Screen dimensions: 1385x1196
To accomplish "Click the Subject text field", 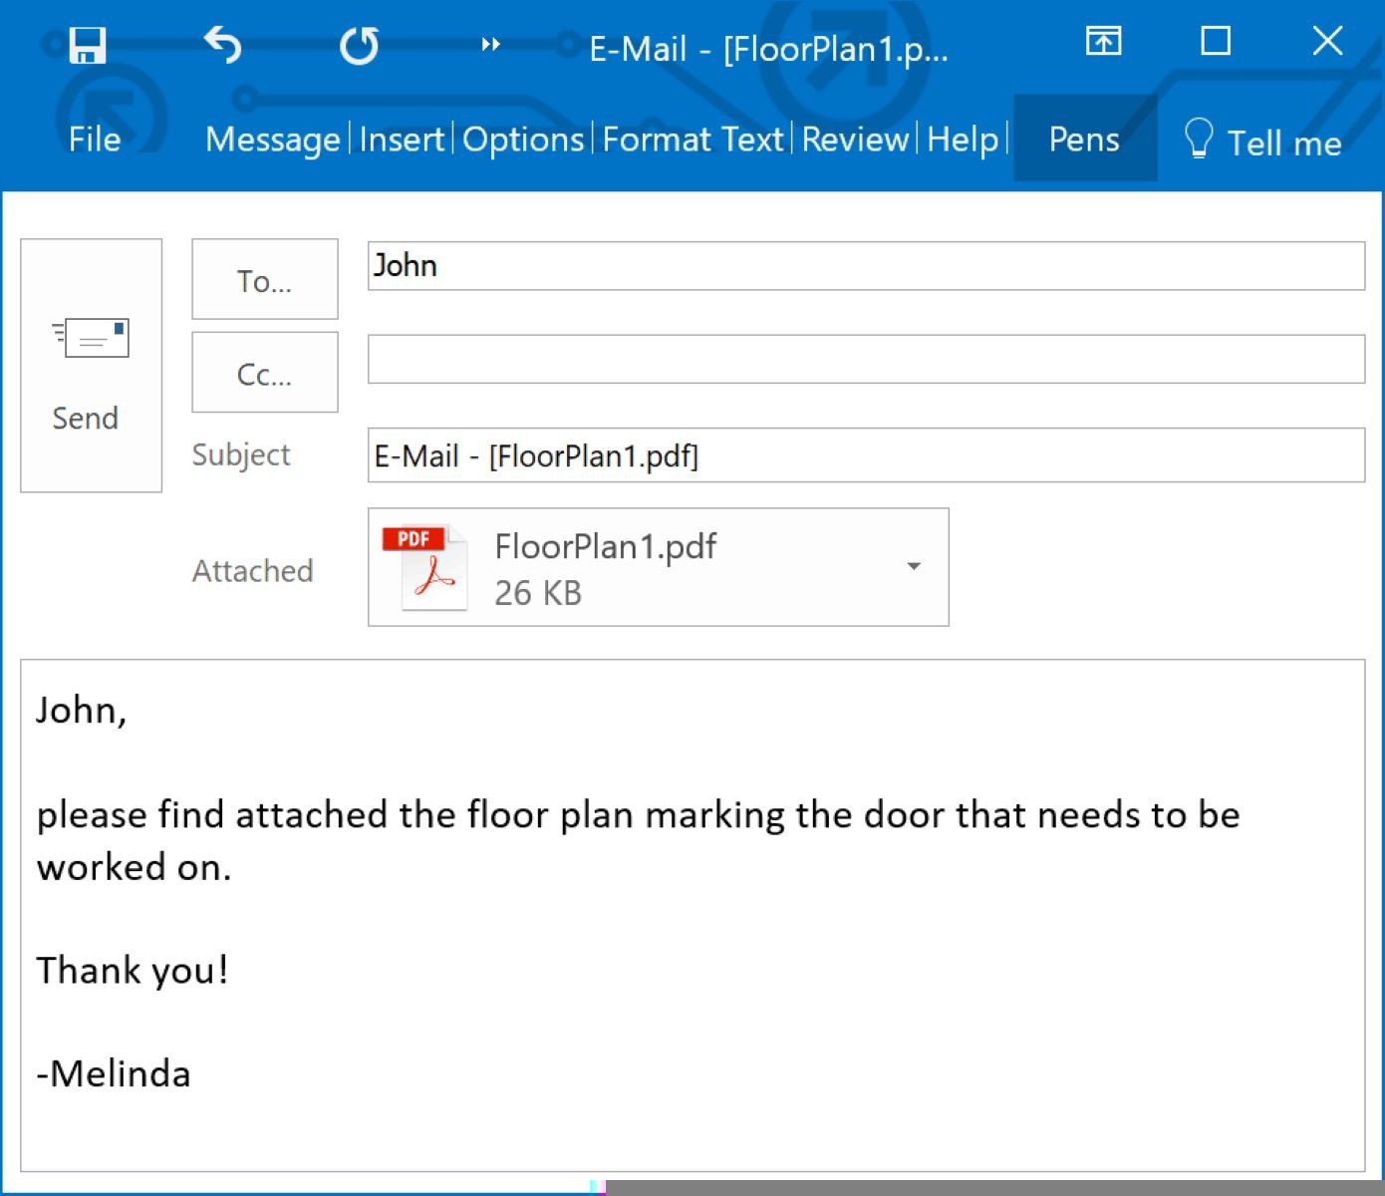I will click(x=865, y=455).
